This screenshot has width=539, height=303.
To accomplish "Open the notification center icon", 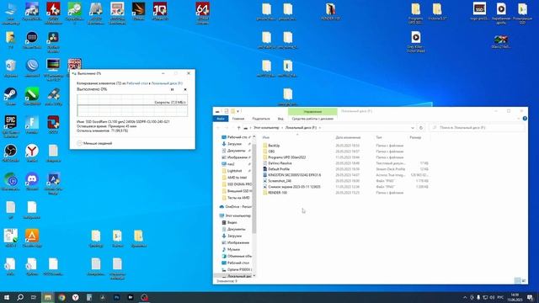I will pos(530,297).
